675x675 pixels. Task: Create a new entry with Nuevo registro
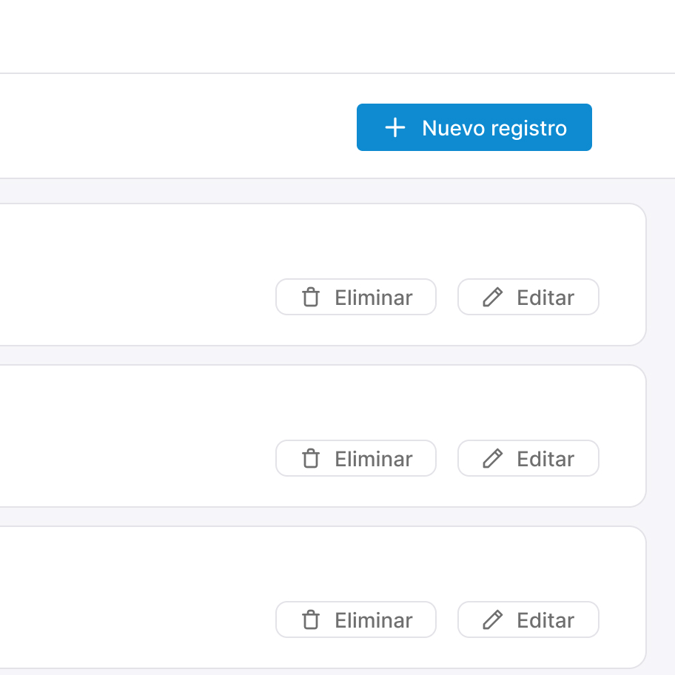pyautogui.click(x=474, y=127)
